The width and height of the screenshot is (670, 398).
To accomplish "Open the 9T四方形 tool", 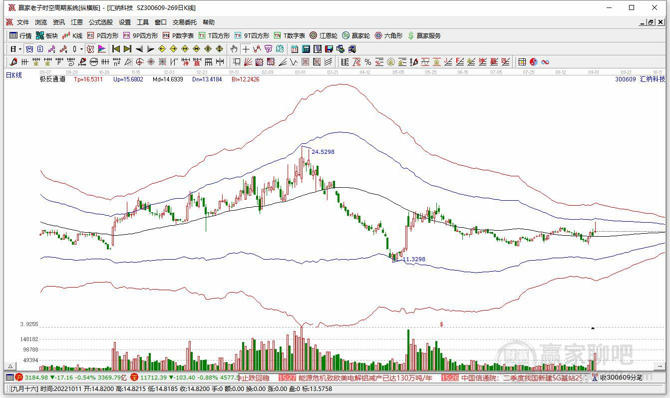I will [x=252, y=35].
